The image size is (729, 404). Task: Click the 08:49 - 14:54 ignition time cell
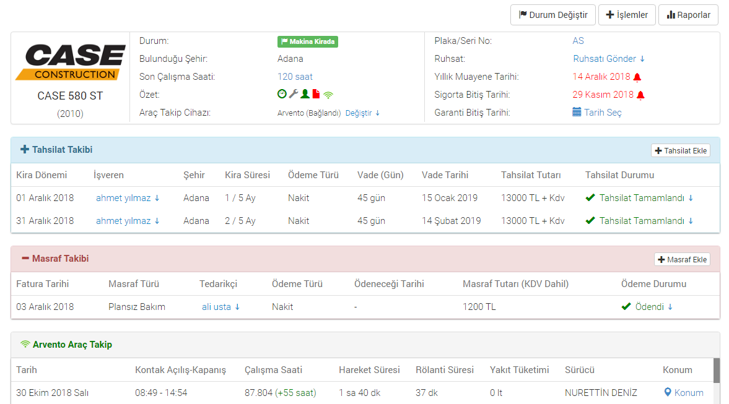coord(161,392)
